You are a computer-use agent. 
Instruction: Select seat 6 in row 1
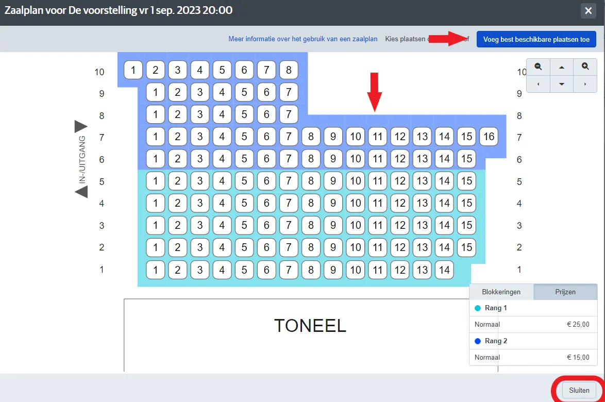tap(266, 270)
